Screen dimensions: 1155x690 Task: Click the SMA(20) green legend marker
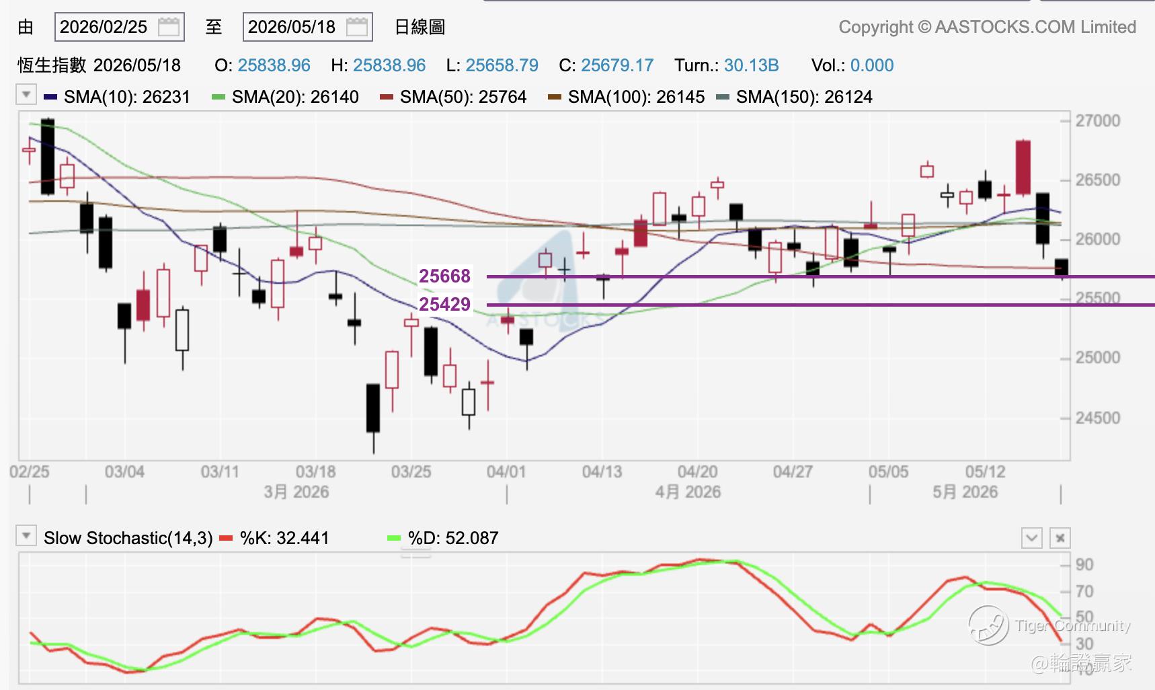pos(218,97)
